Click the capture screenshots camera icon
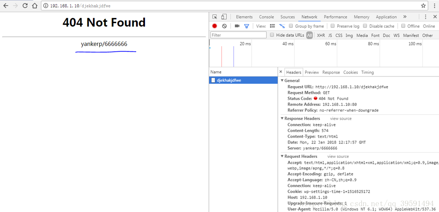Viewport: 439px width, 212px height. (x=237, y=26)
